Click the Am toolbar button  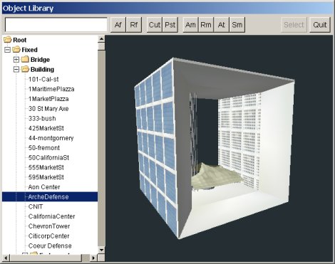190,25
